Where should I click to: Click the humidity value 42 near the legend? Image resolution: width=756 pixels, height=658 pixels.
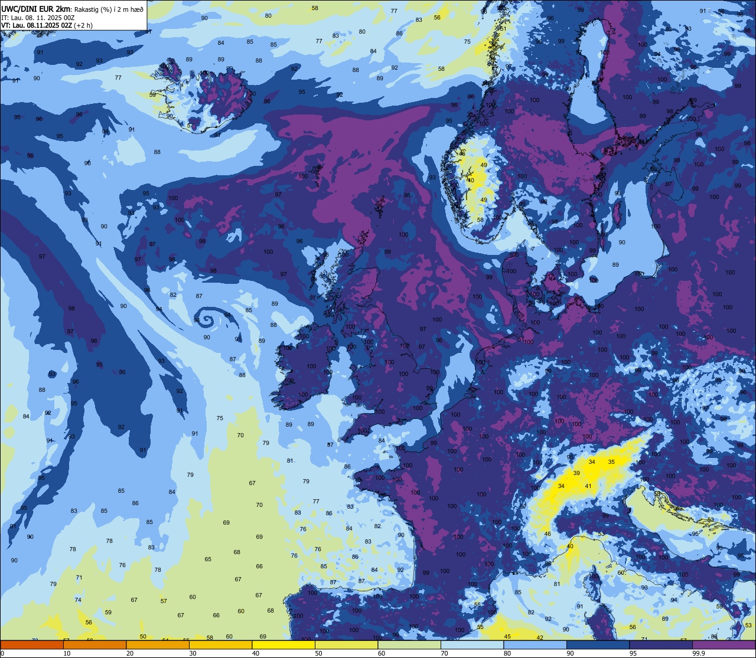click(540, 638)
